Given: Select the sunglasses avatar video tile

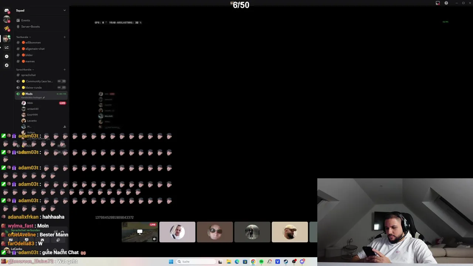Looking at the screenshot, I should pyautogui.click(x=215, y=232).
